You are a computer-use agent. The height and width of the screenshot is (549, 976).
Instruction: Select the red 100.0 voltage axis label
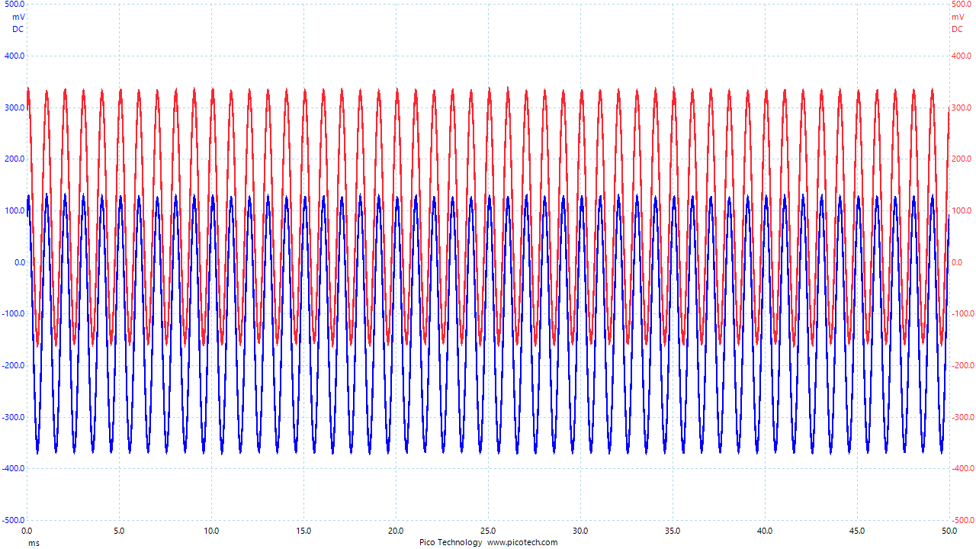coord(962,210)
